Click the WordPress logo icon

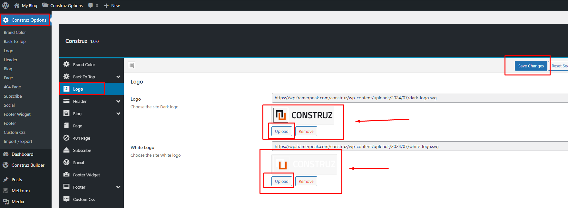(5, 5)
